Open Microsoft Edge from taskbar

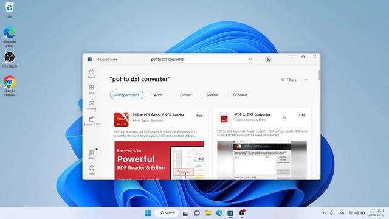(219, 213)
